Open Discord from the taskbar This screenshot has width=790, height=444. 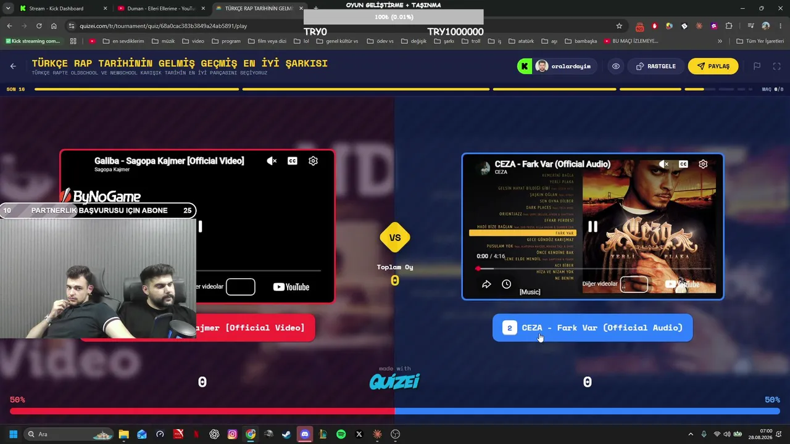304,434
